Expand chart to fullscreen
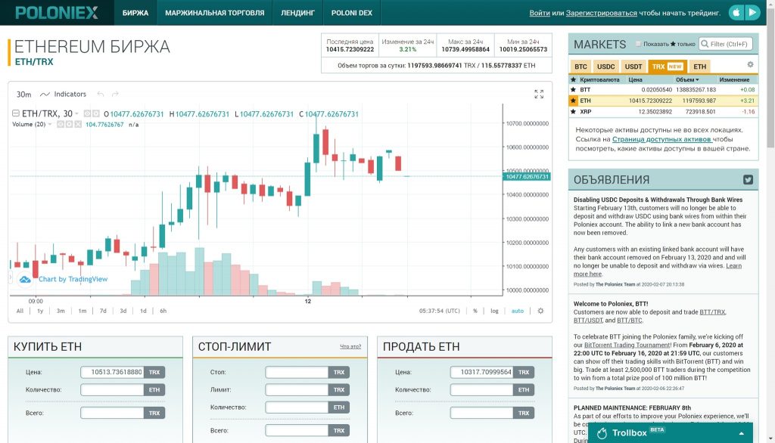 (539, 94)
